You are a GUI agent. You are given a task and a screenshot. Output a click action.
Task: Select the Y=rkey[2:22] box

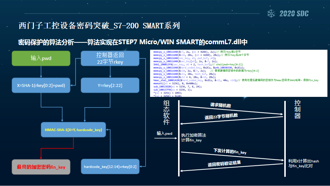point(110,85)
